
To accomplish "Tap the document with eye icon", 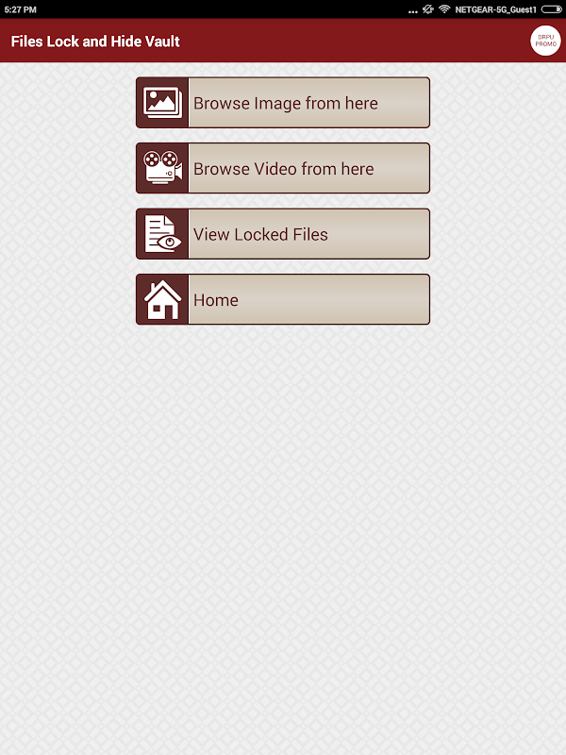I will point(162,233).
